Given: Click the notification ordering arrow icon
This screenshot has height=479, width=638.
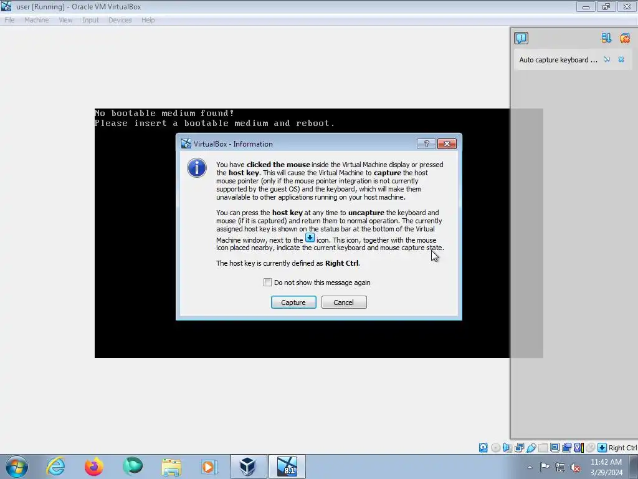Looking at the screenshot, I should pyautogui.click(x=606, y=38).
